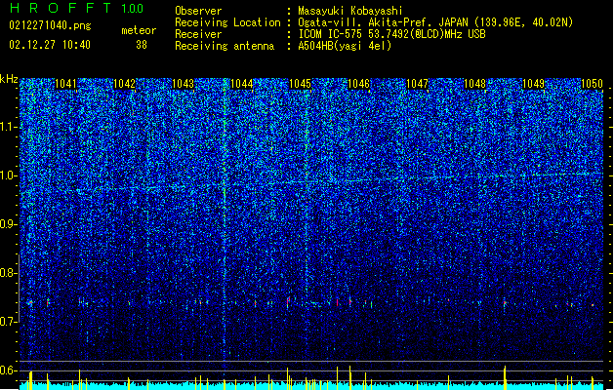Viewport: 614px width, 390px height.
Task: Click the 1042 time marker
Action: coord(124,84)
